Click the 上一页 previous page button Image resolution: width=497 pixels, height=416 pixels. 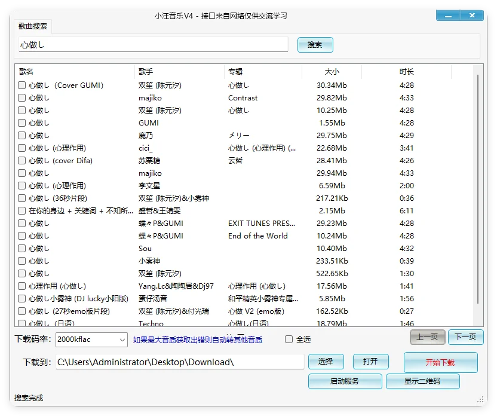click(x=427, y=337)
